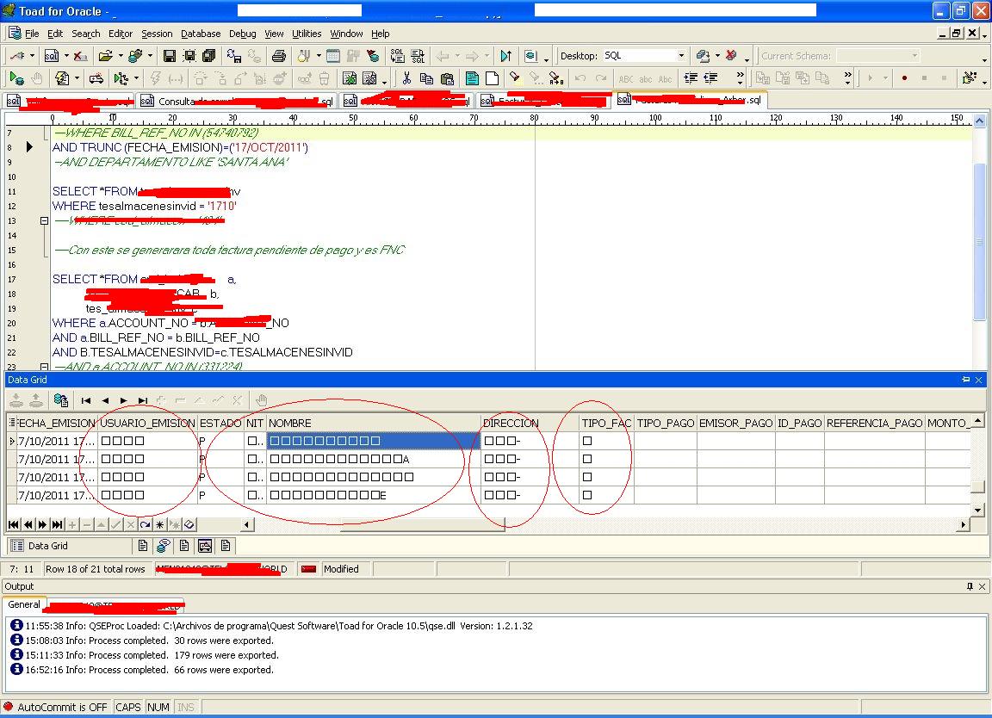Click the "AutoCommit is OFF" status text
This screenshot has height=718, width=992.
[x=62, y=708]
